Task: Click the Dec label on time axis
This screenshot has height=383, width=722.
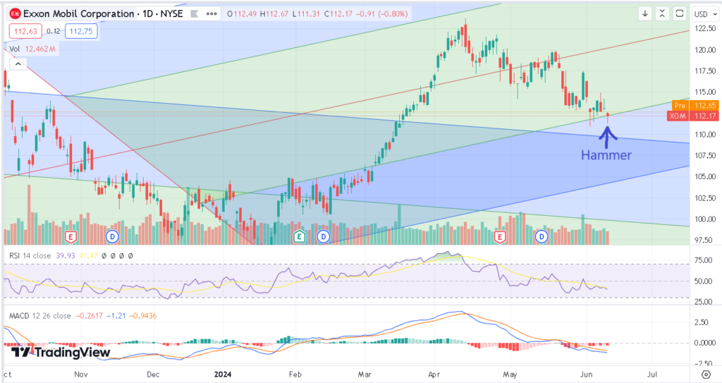Action: pyautogui.click(x=153, y=375)
